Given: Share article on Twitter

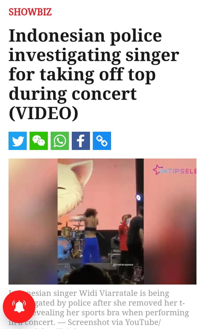Looking at the screenshot, I should pos(17,141).
